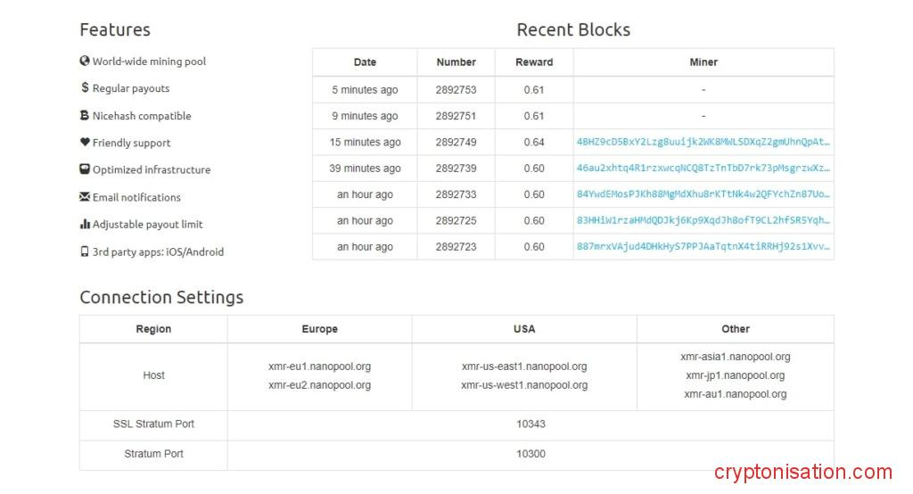Click the mobile phone icon for 3rd party apps

(85, 251)
